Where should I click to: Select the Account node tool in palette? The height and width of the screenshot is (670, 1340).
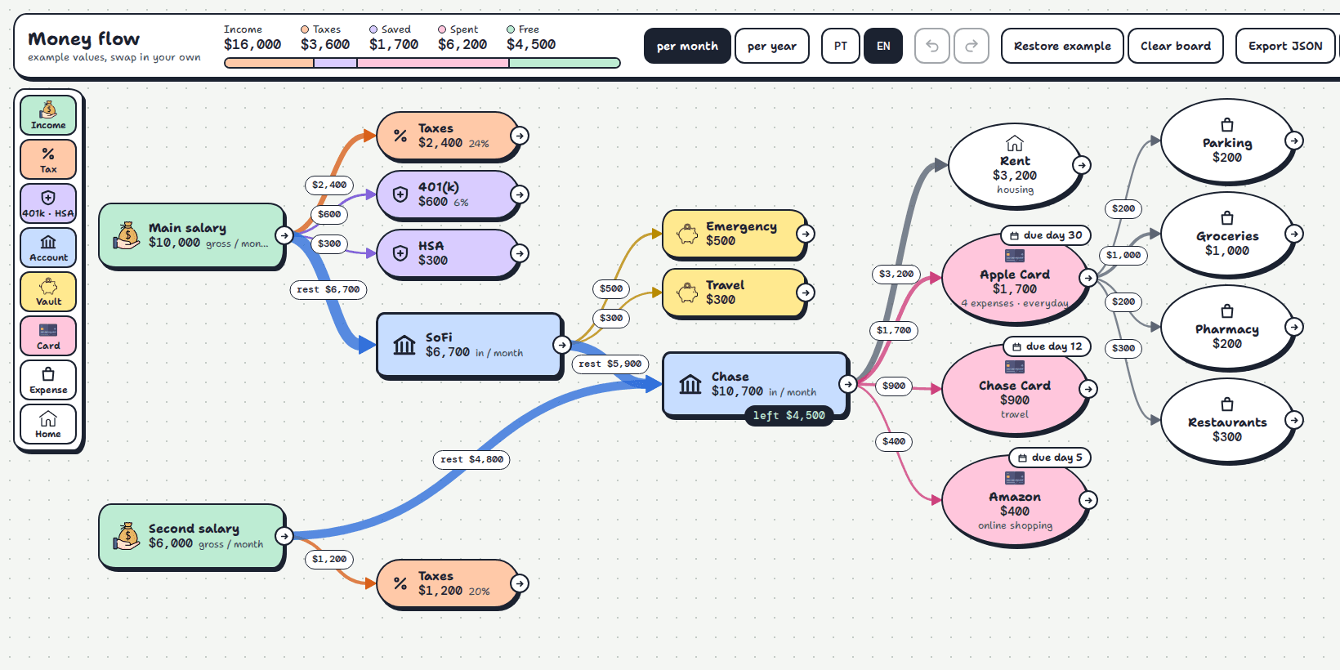click(x=48, y=248)
